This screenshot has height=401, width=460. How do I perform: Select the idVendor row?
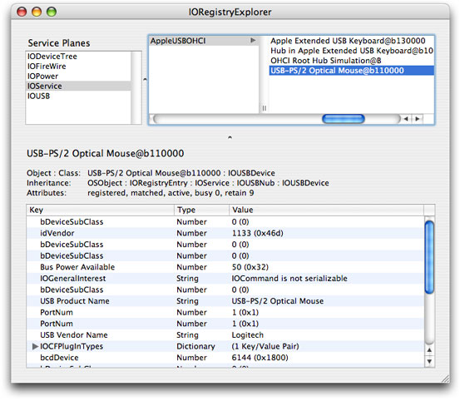coord(225,233)
